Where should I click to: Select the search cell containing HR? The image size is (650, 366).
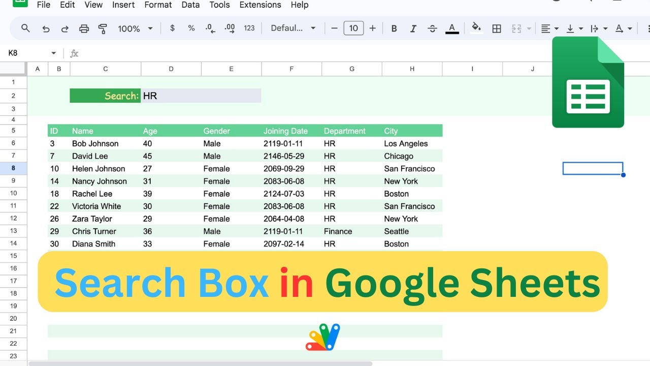(x=201, y=96)
